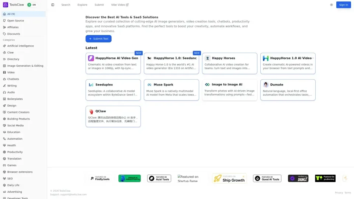Click the Boilerplates category icon
This screenshot has width=354, height=199.
click(x=4, y=99)
